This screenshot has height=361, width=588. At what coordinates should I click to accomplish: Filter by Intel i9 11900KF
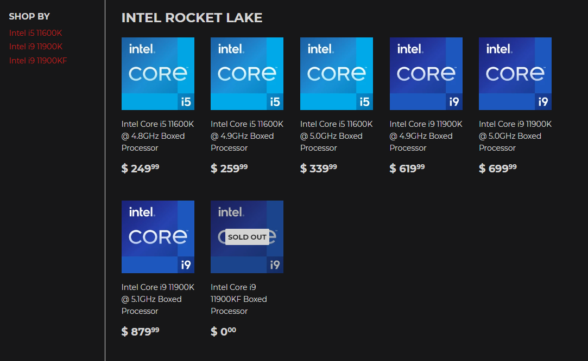(38, 60)
